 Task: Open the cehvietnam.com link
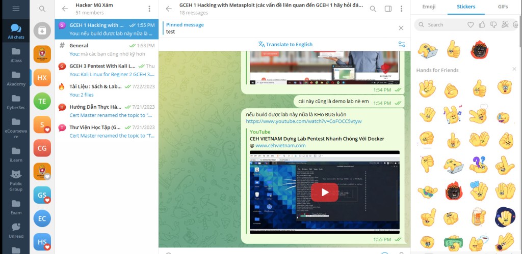280,145
